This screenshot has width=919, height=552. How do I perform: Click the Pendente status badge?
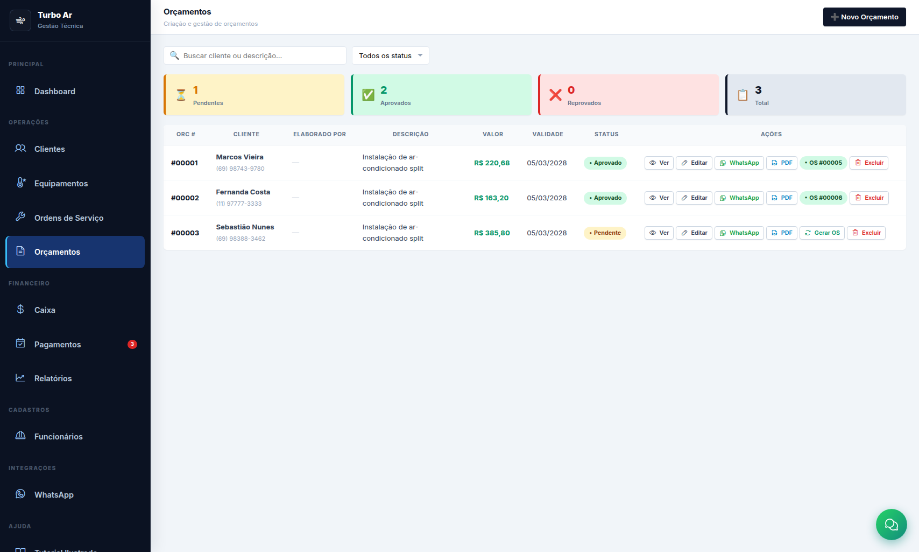coord(605,233)
